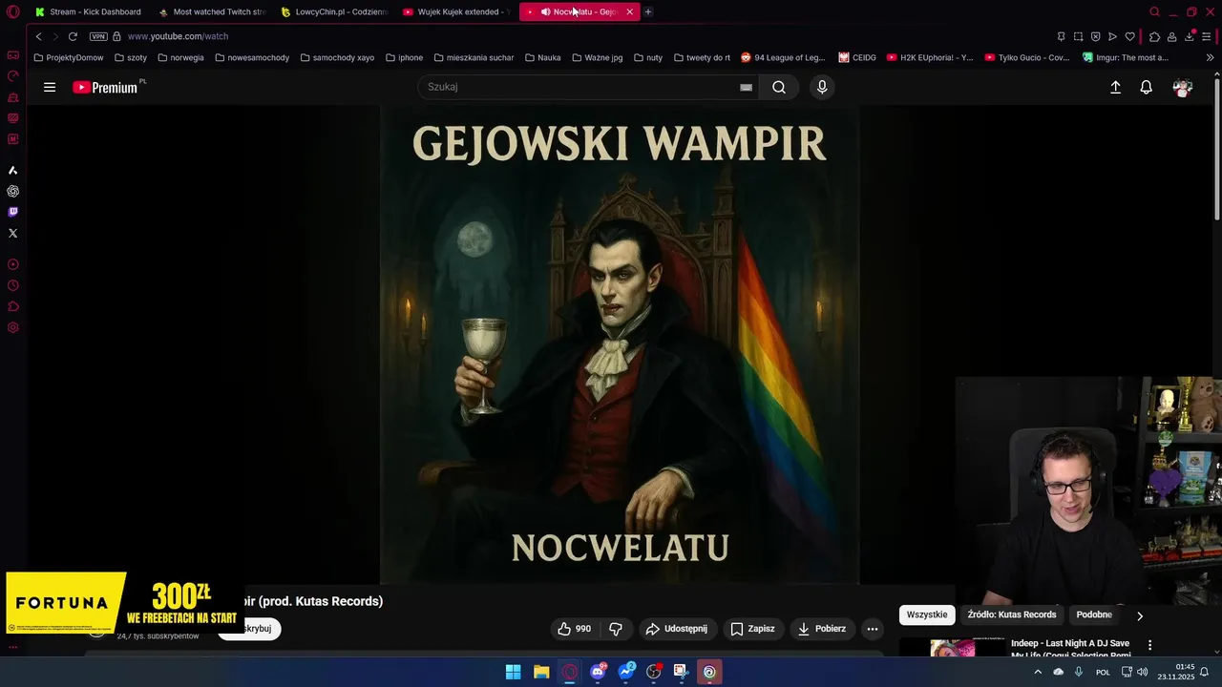
Task: Open the tab search magnifier in title bar
Action: click(x=1154, y=11)
